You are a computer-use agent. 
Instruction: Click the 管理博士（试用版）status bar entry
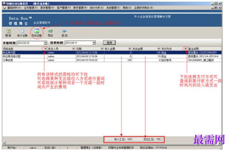pyautogui.click(x=91, y=148)
